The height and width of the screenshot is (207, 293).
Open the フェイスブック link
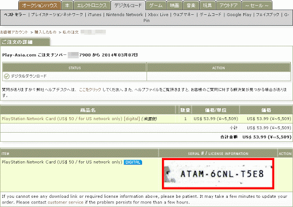267,14
